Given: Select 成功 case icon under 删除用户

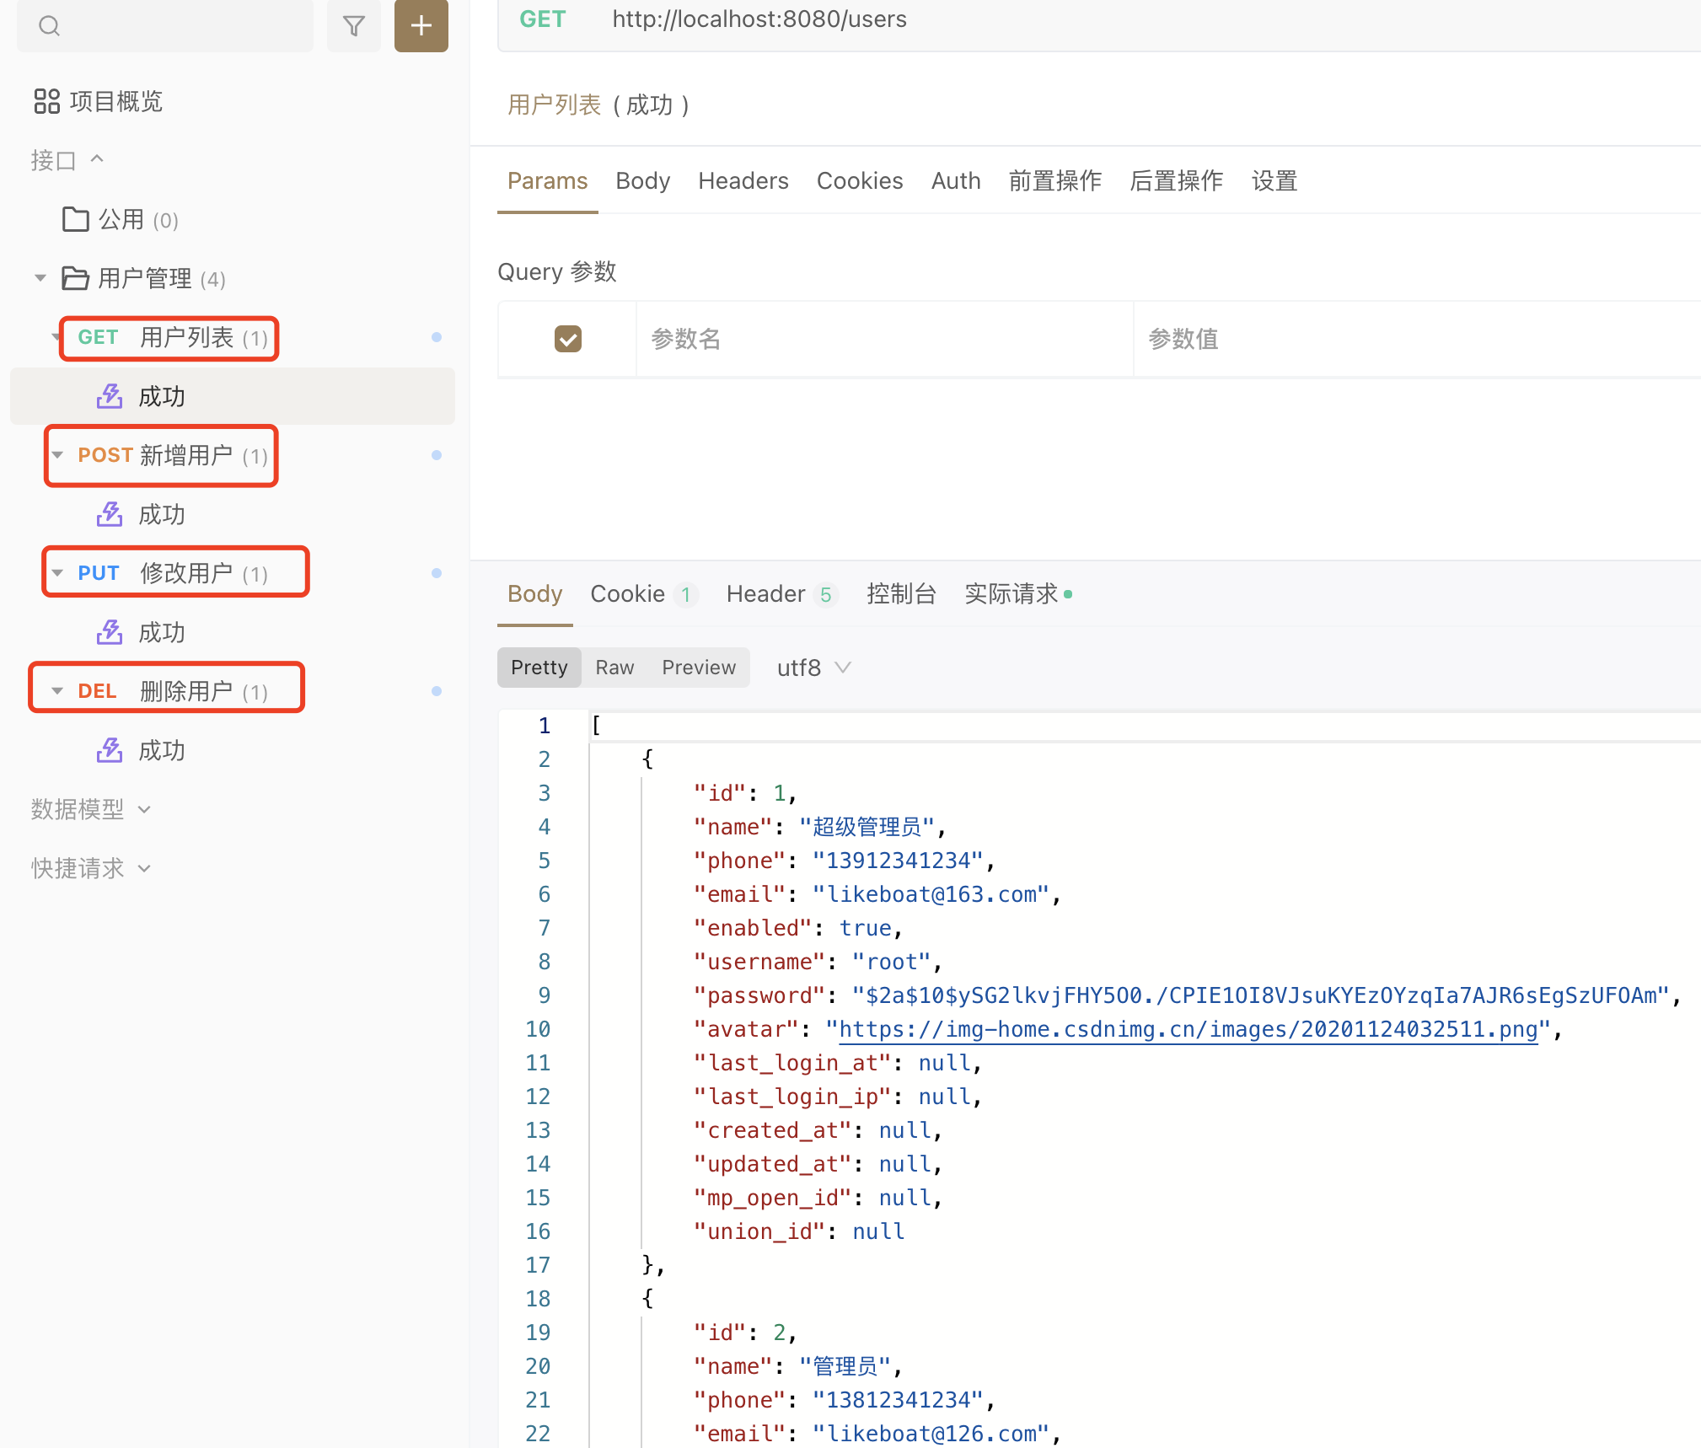Looking at the screenshot, I should 110,750.
